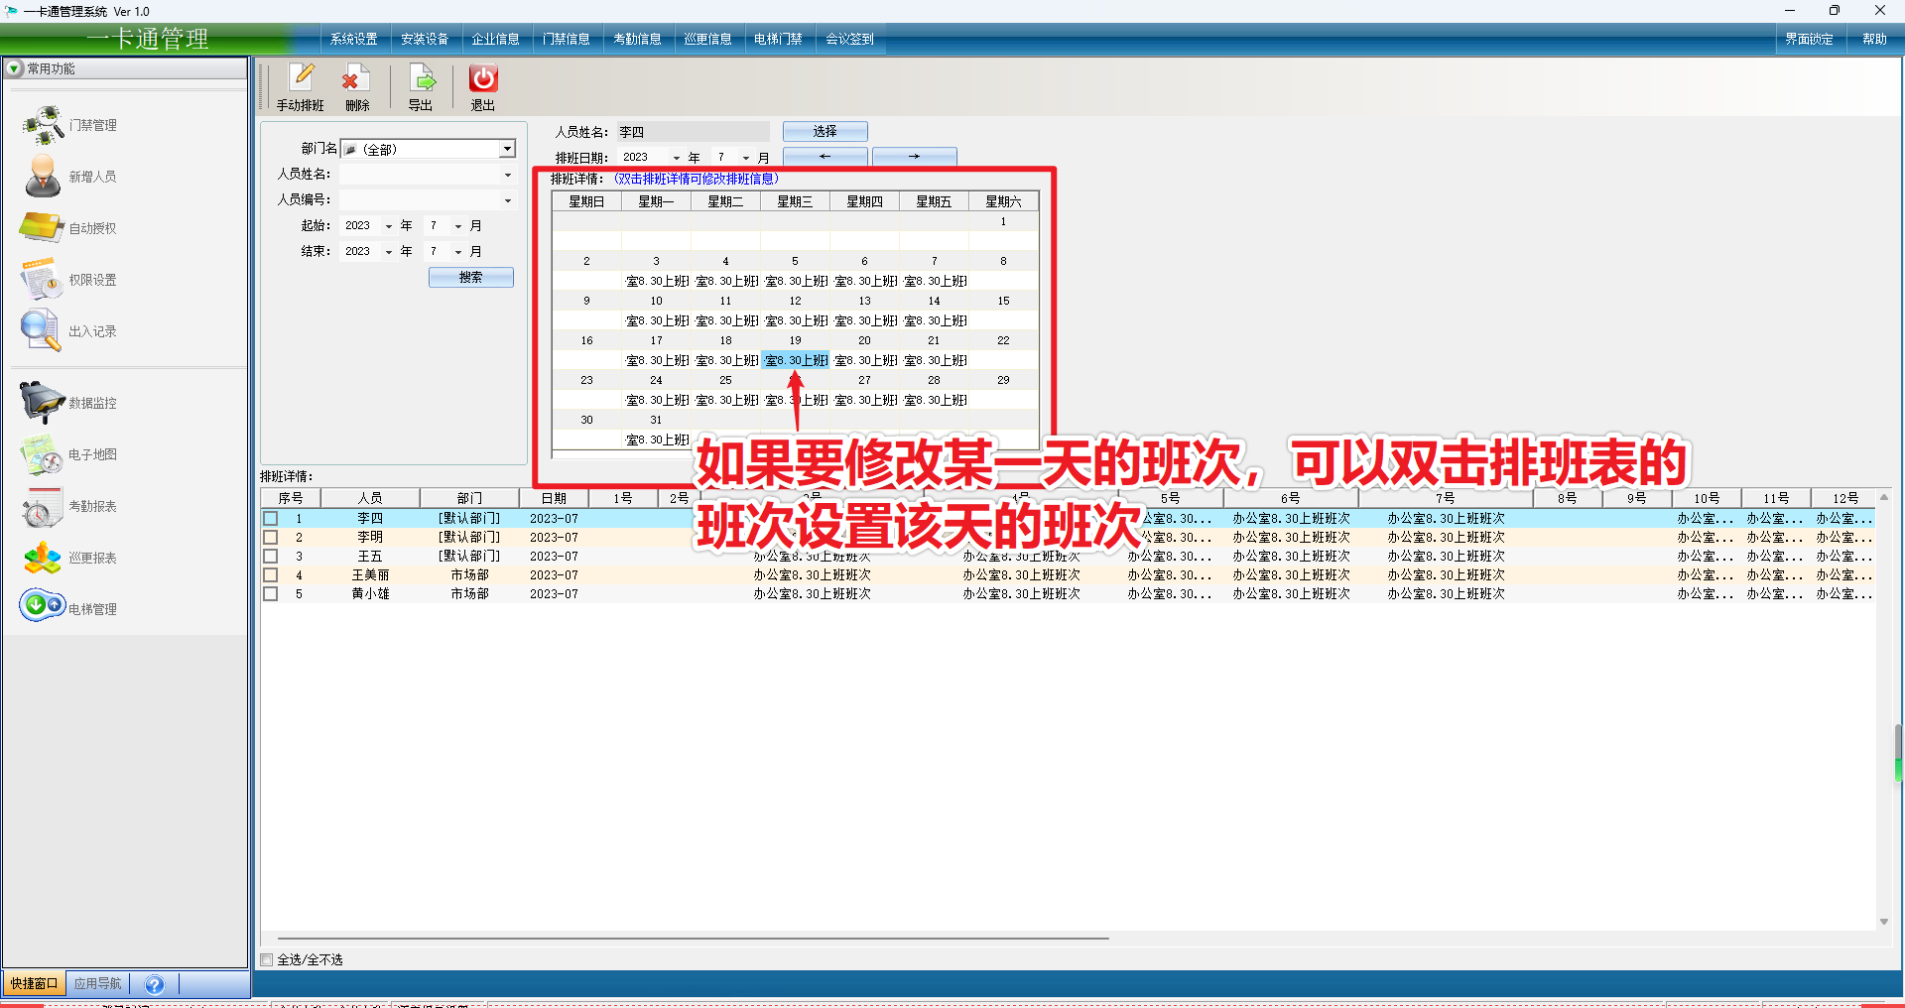This screenshot has height=1008, width=1905.
Task: Select the highlighted shift on day 19
Action: [795, 360]
